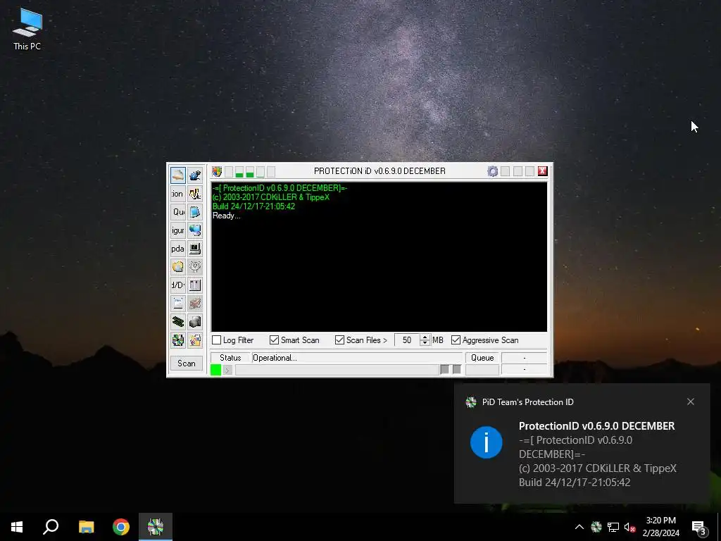
Task: Click the blue document pages icon
Action: [x=195, y=212]
